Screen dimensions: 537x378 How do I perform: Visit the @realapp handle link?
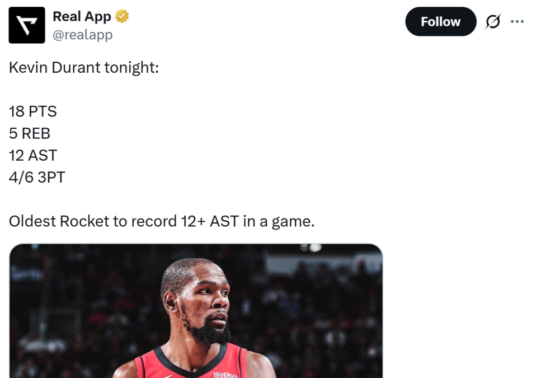83,35
